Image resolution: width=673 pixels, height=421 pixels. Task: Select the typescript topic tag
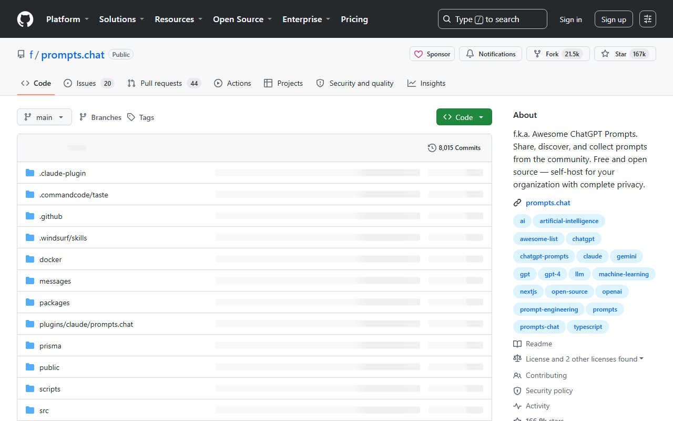[588, 327]
